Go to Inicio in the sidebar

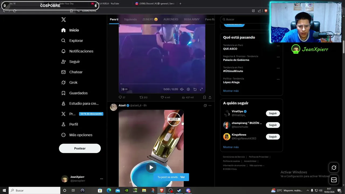[70, 30]
